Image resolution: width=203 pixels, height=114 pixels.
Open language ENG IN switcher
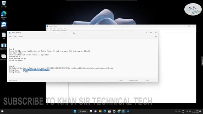click(183, 111)
